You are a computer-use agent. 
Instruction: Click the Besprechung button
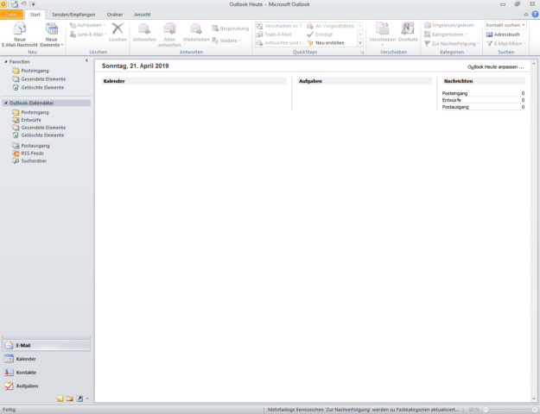[x=231, y=28]
